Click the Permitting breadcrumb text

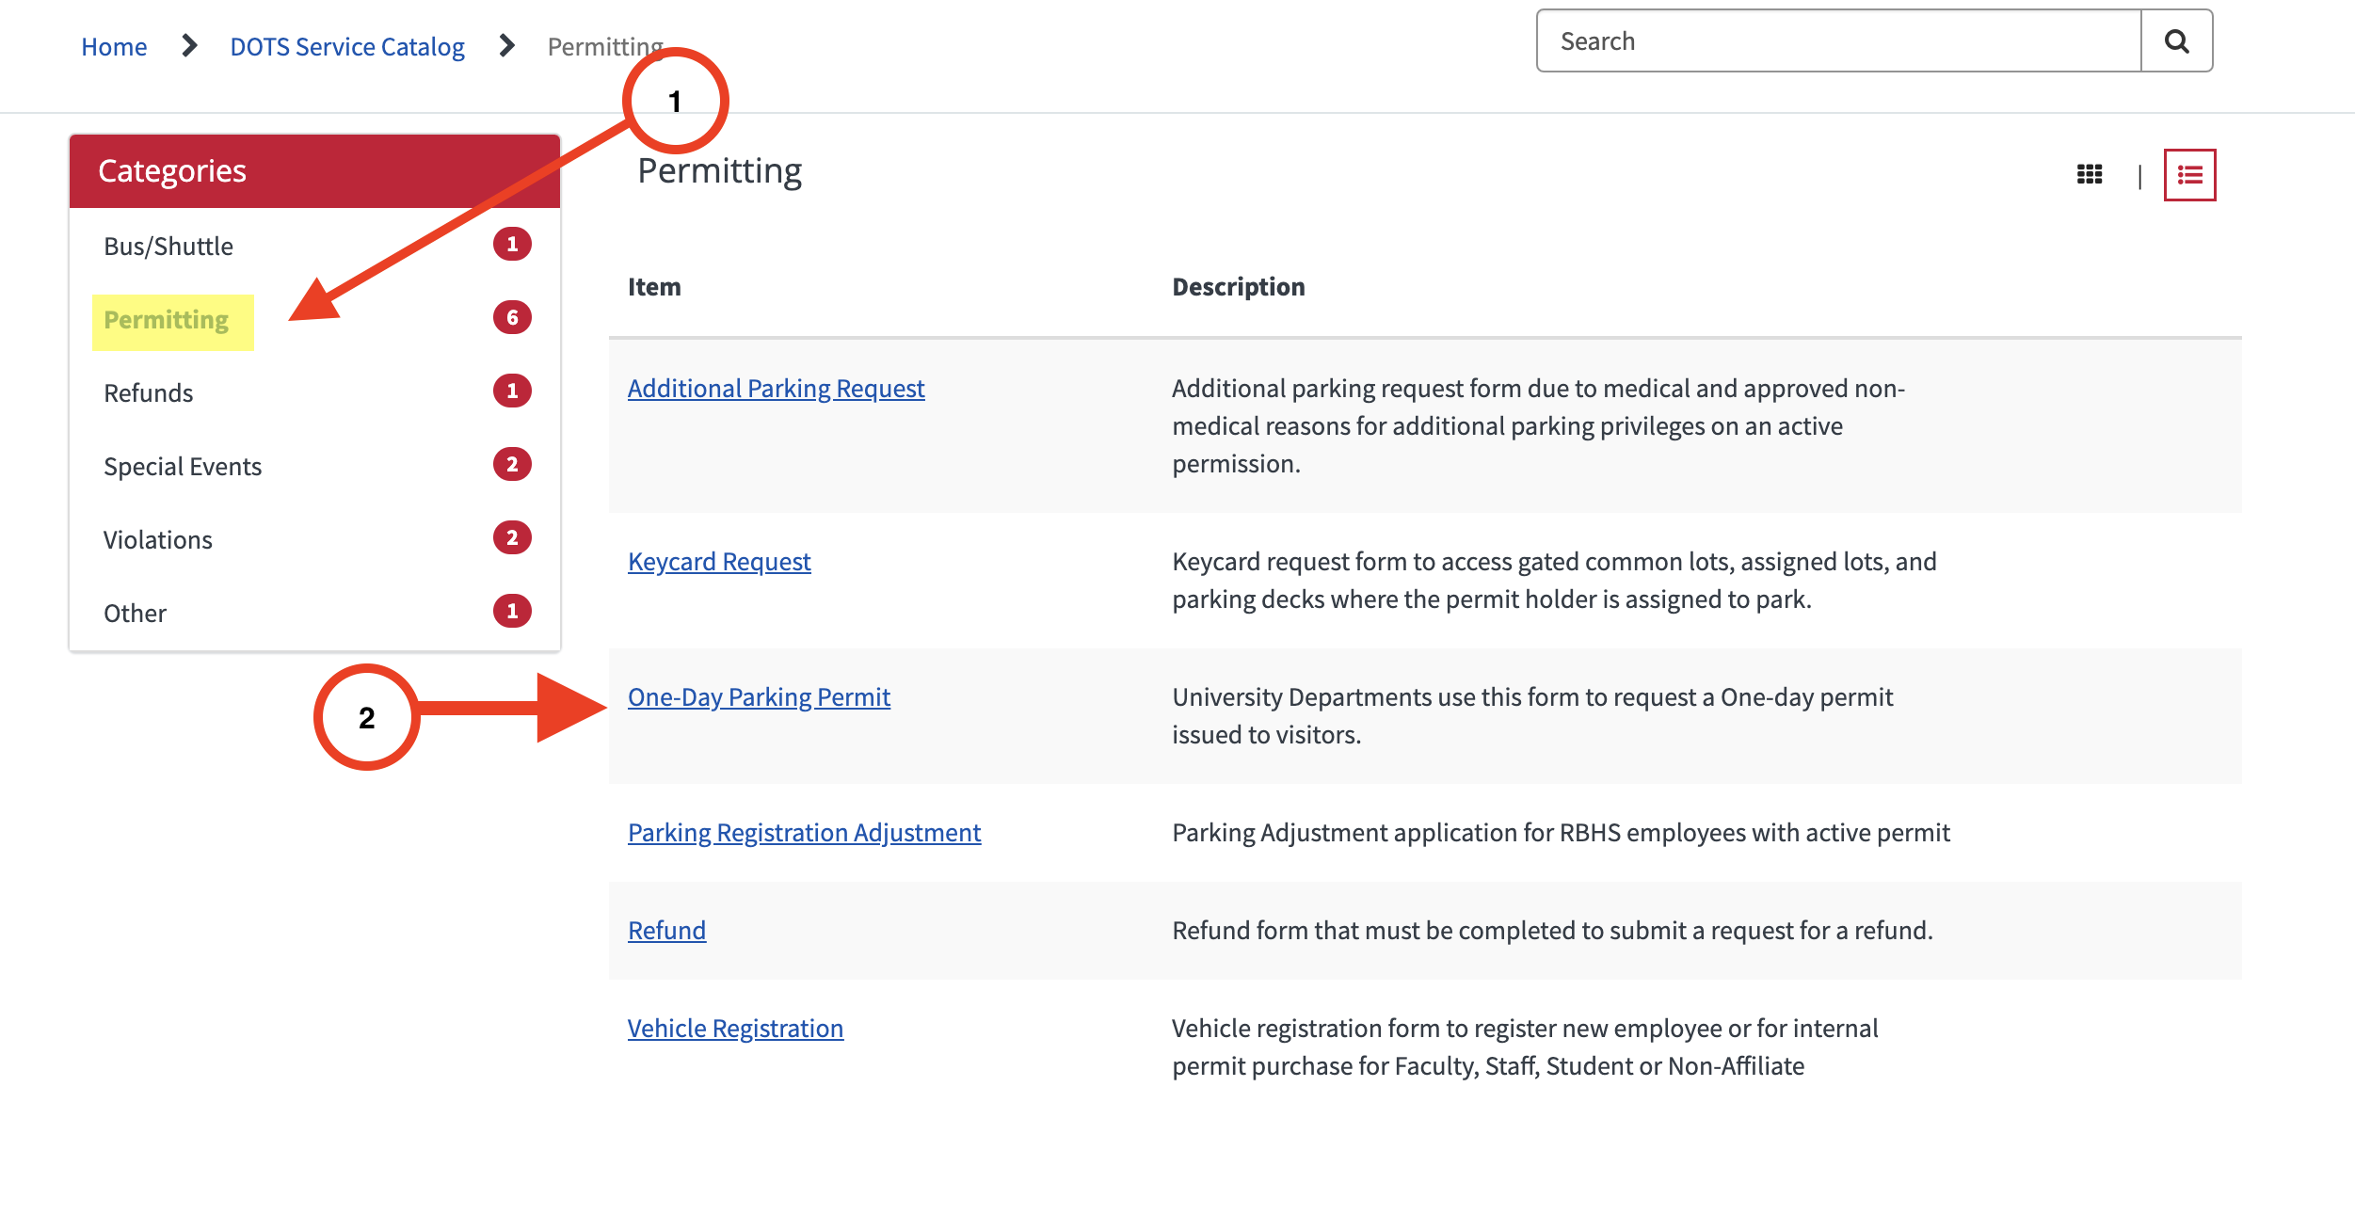pyautogui.click(x=605, y=46)
